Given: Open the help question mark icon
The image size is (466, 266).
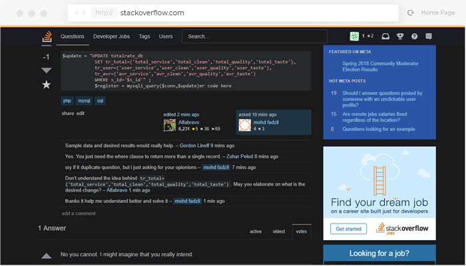Looking at the screenshot, I should [414, 36].
